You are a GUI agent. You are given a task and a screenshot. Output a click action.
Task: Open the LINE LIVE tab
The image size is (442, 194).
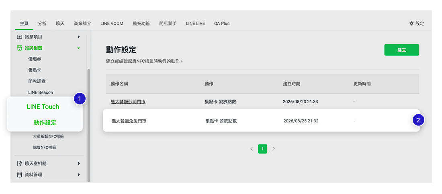coord(195,24)
